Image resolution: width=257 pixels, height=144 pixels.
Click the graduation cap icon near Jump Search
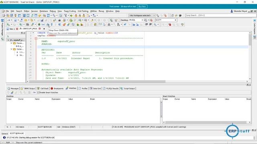point(180,16)
